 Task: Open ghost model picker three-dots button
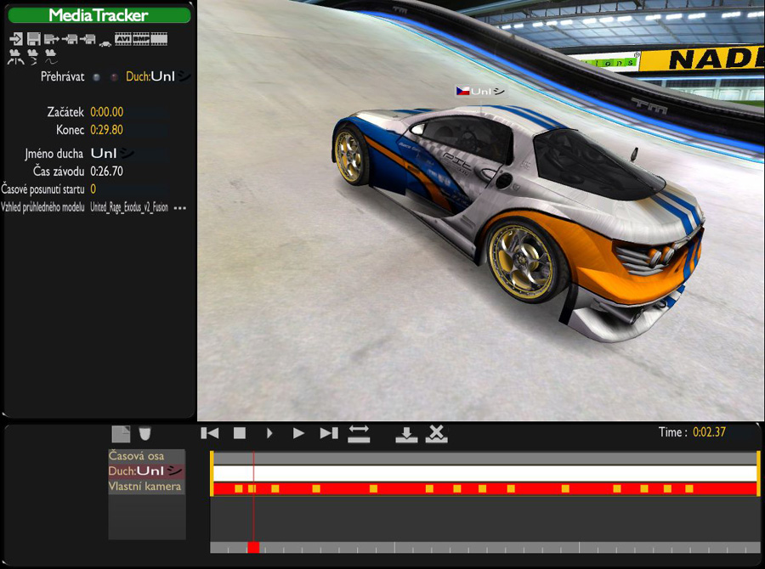click(x=180, y=208)
